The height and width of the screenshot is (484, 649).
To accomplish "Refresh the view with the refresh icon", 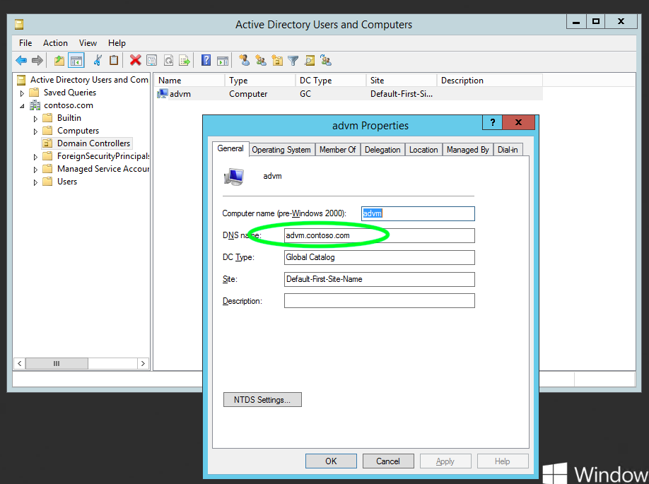I will tap(168, 60).
